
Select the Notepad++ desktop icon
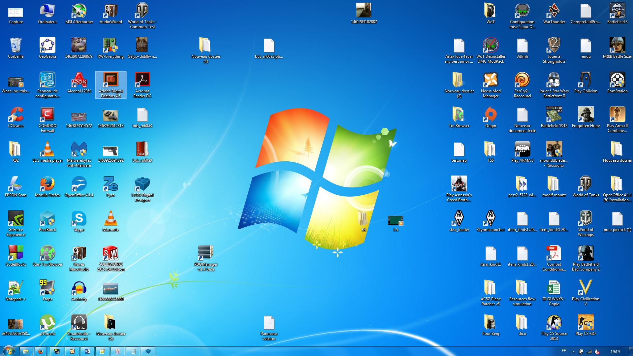coord(16,291)
